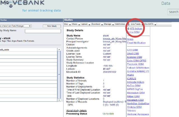Viewport: 179px width, 117px height.
Task: Open the Milsar GSM feed link
Action: 133,96
